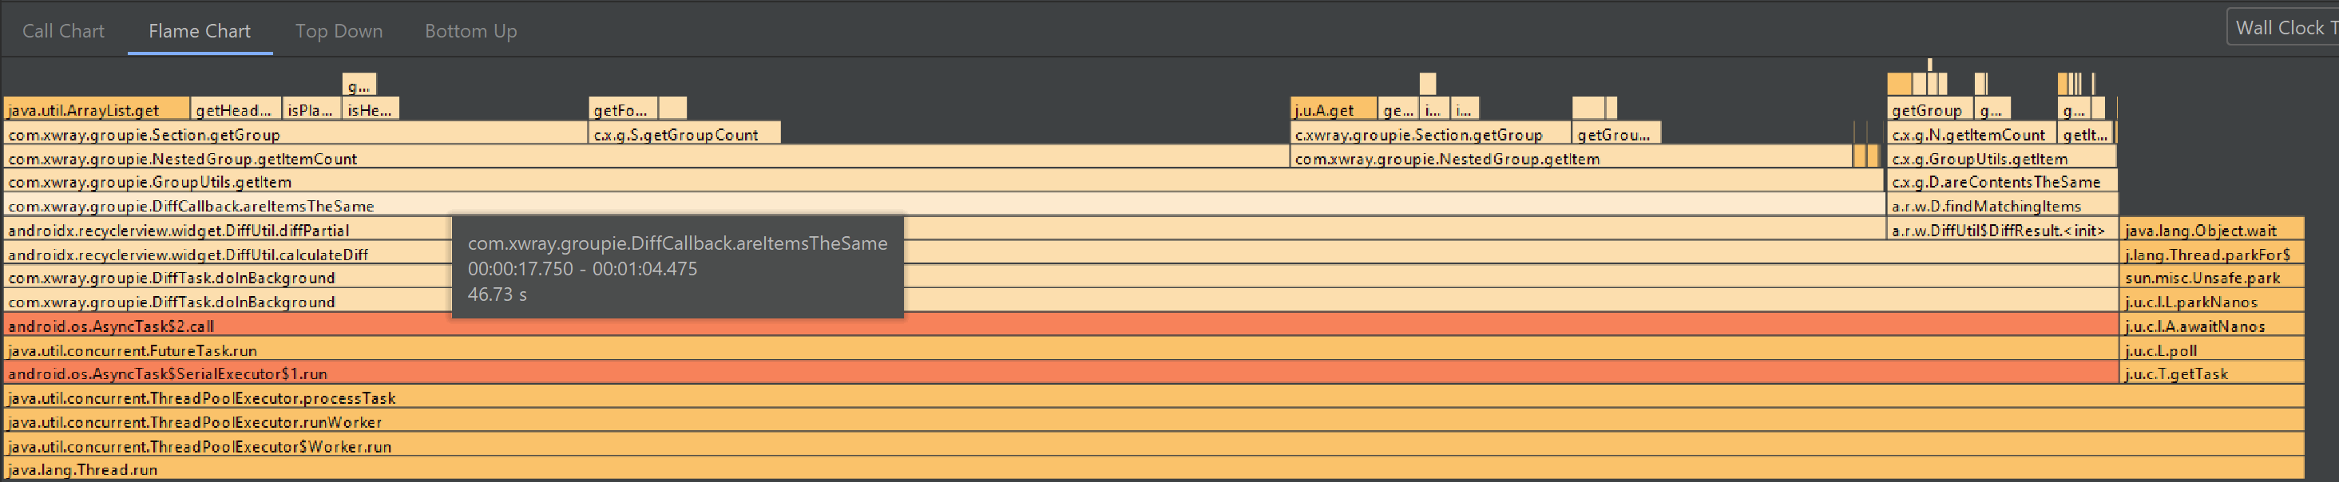This screenshot has height=482, width=2339.
Task: Select the j.u.c.l.L.parkNanos bar
Action: click(x=2213, y=302)
